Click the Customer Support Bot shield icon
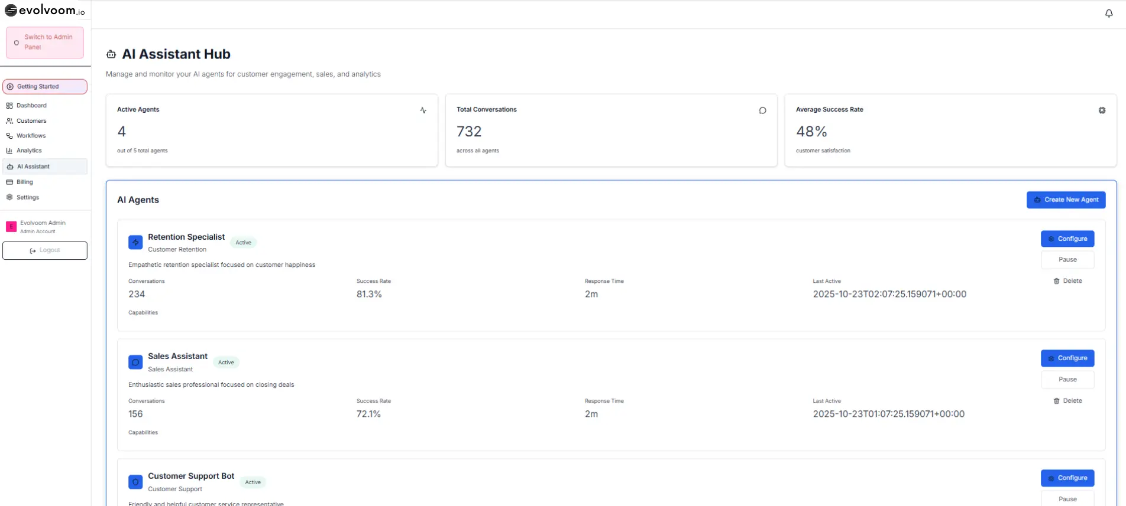The image size is (1126, 506). (135, 482)
